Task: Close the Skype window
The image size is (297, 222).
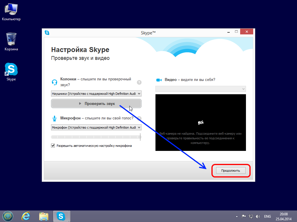Action: 247,32
